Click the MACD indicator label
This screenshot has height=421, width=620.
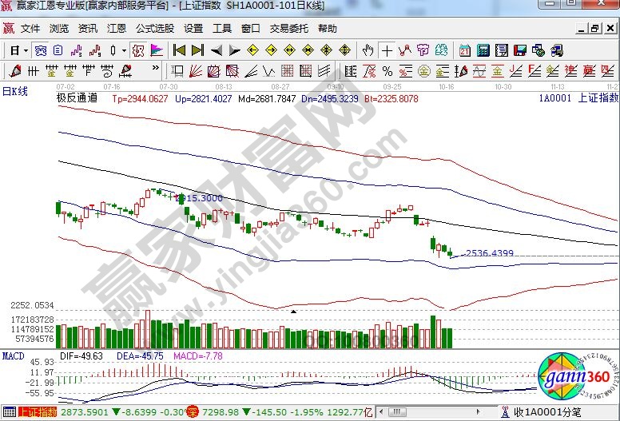coord(13,355)
